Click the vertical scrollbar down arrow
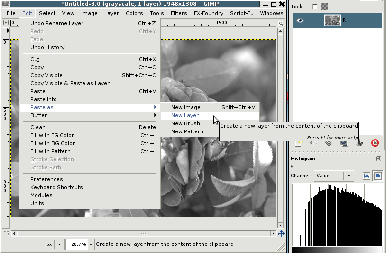Image resolution: width=386 pixels, height=253 pixels. click(280, 225)
